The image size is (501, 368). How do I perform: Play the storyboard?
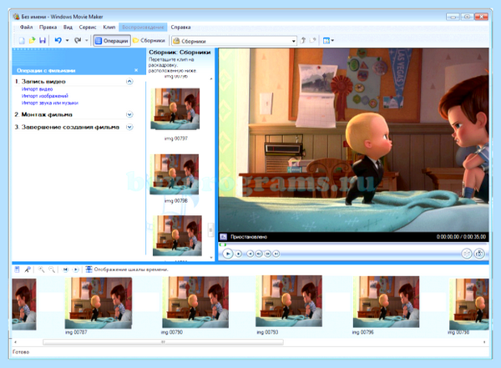76,270
